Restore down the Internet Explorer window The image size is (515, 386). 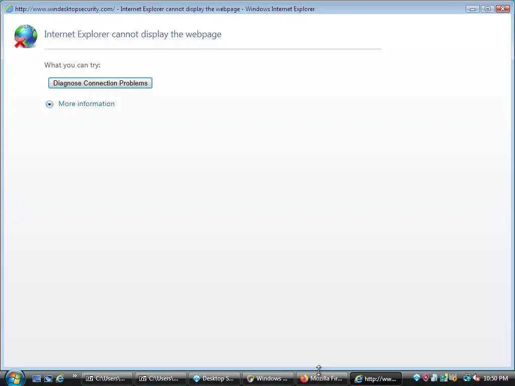pos(487,9)
